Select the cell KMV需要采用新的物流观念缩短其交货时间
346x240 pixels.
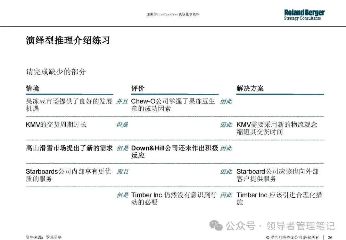pyautogui.click(x=277, y=128)
